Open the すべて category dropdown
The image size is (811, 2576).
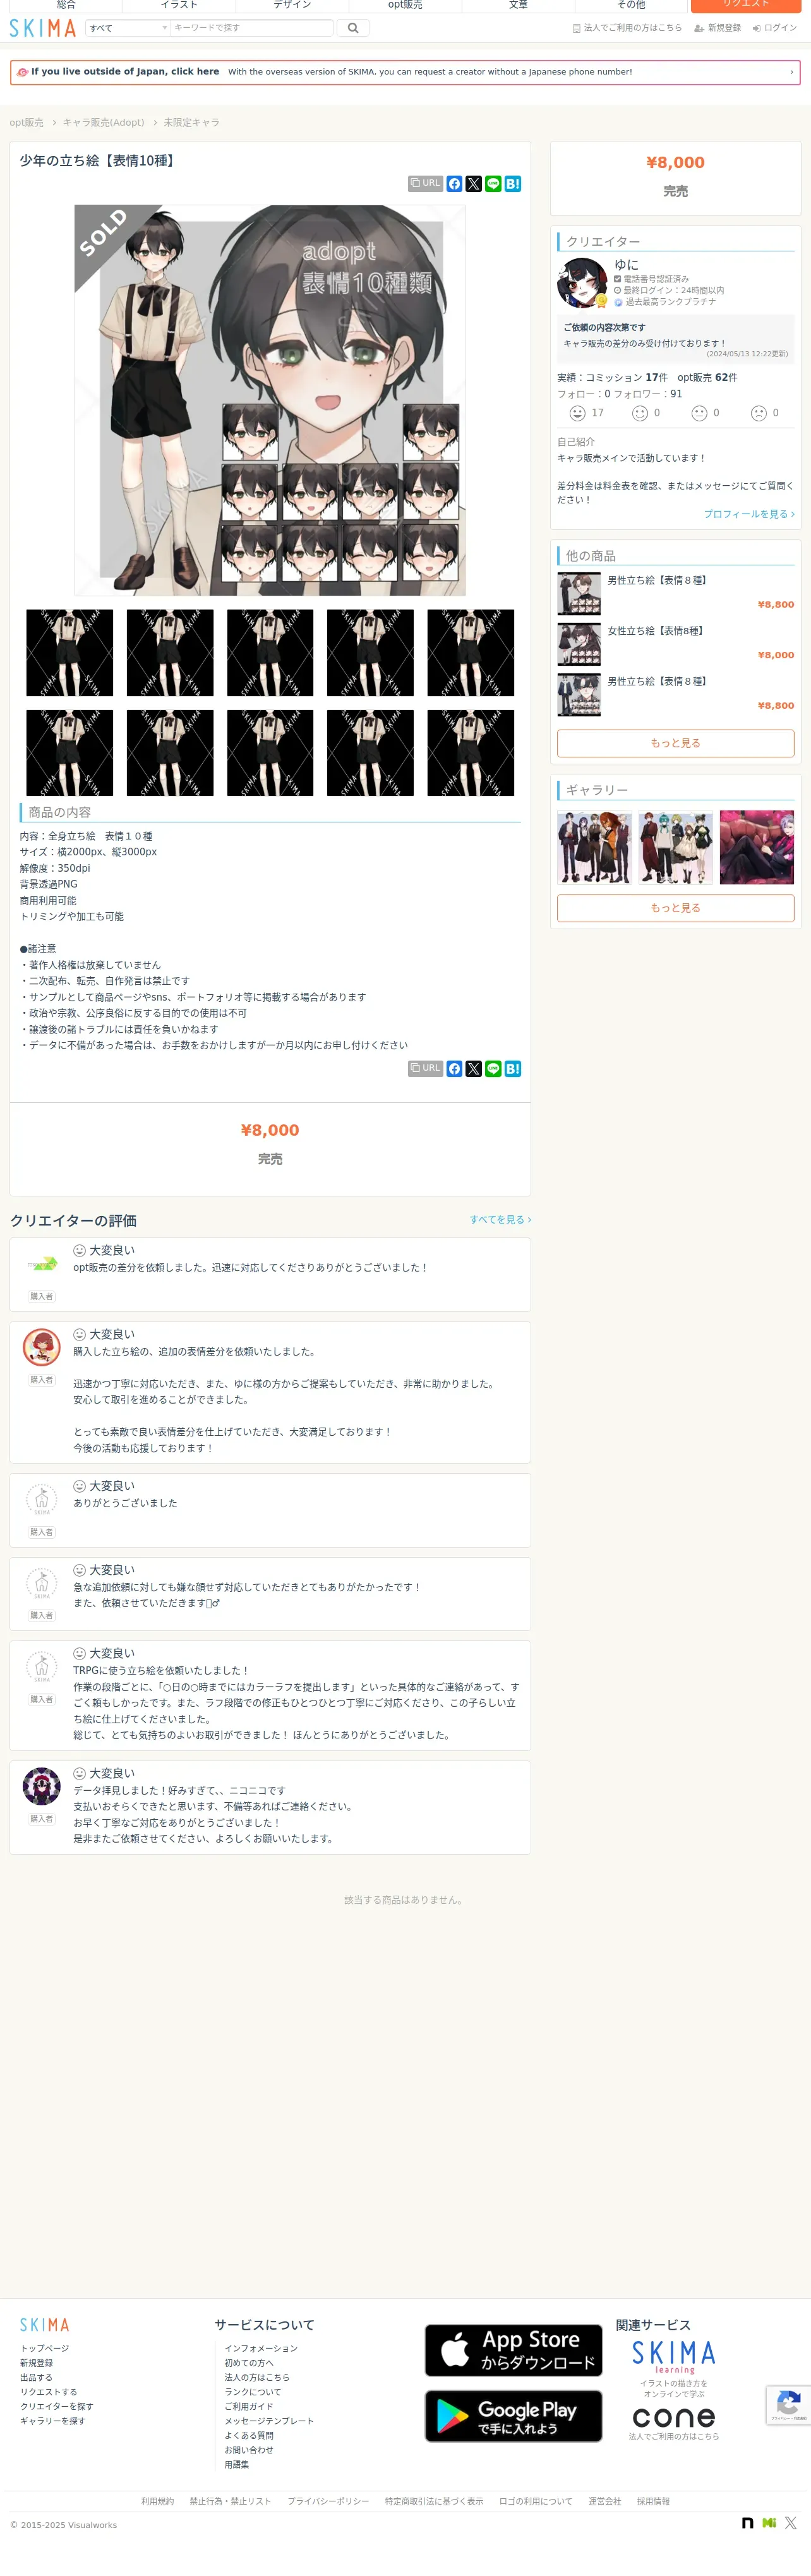coord(128,28)
